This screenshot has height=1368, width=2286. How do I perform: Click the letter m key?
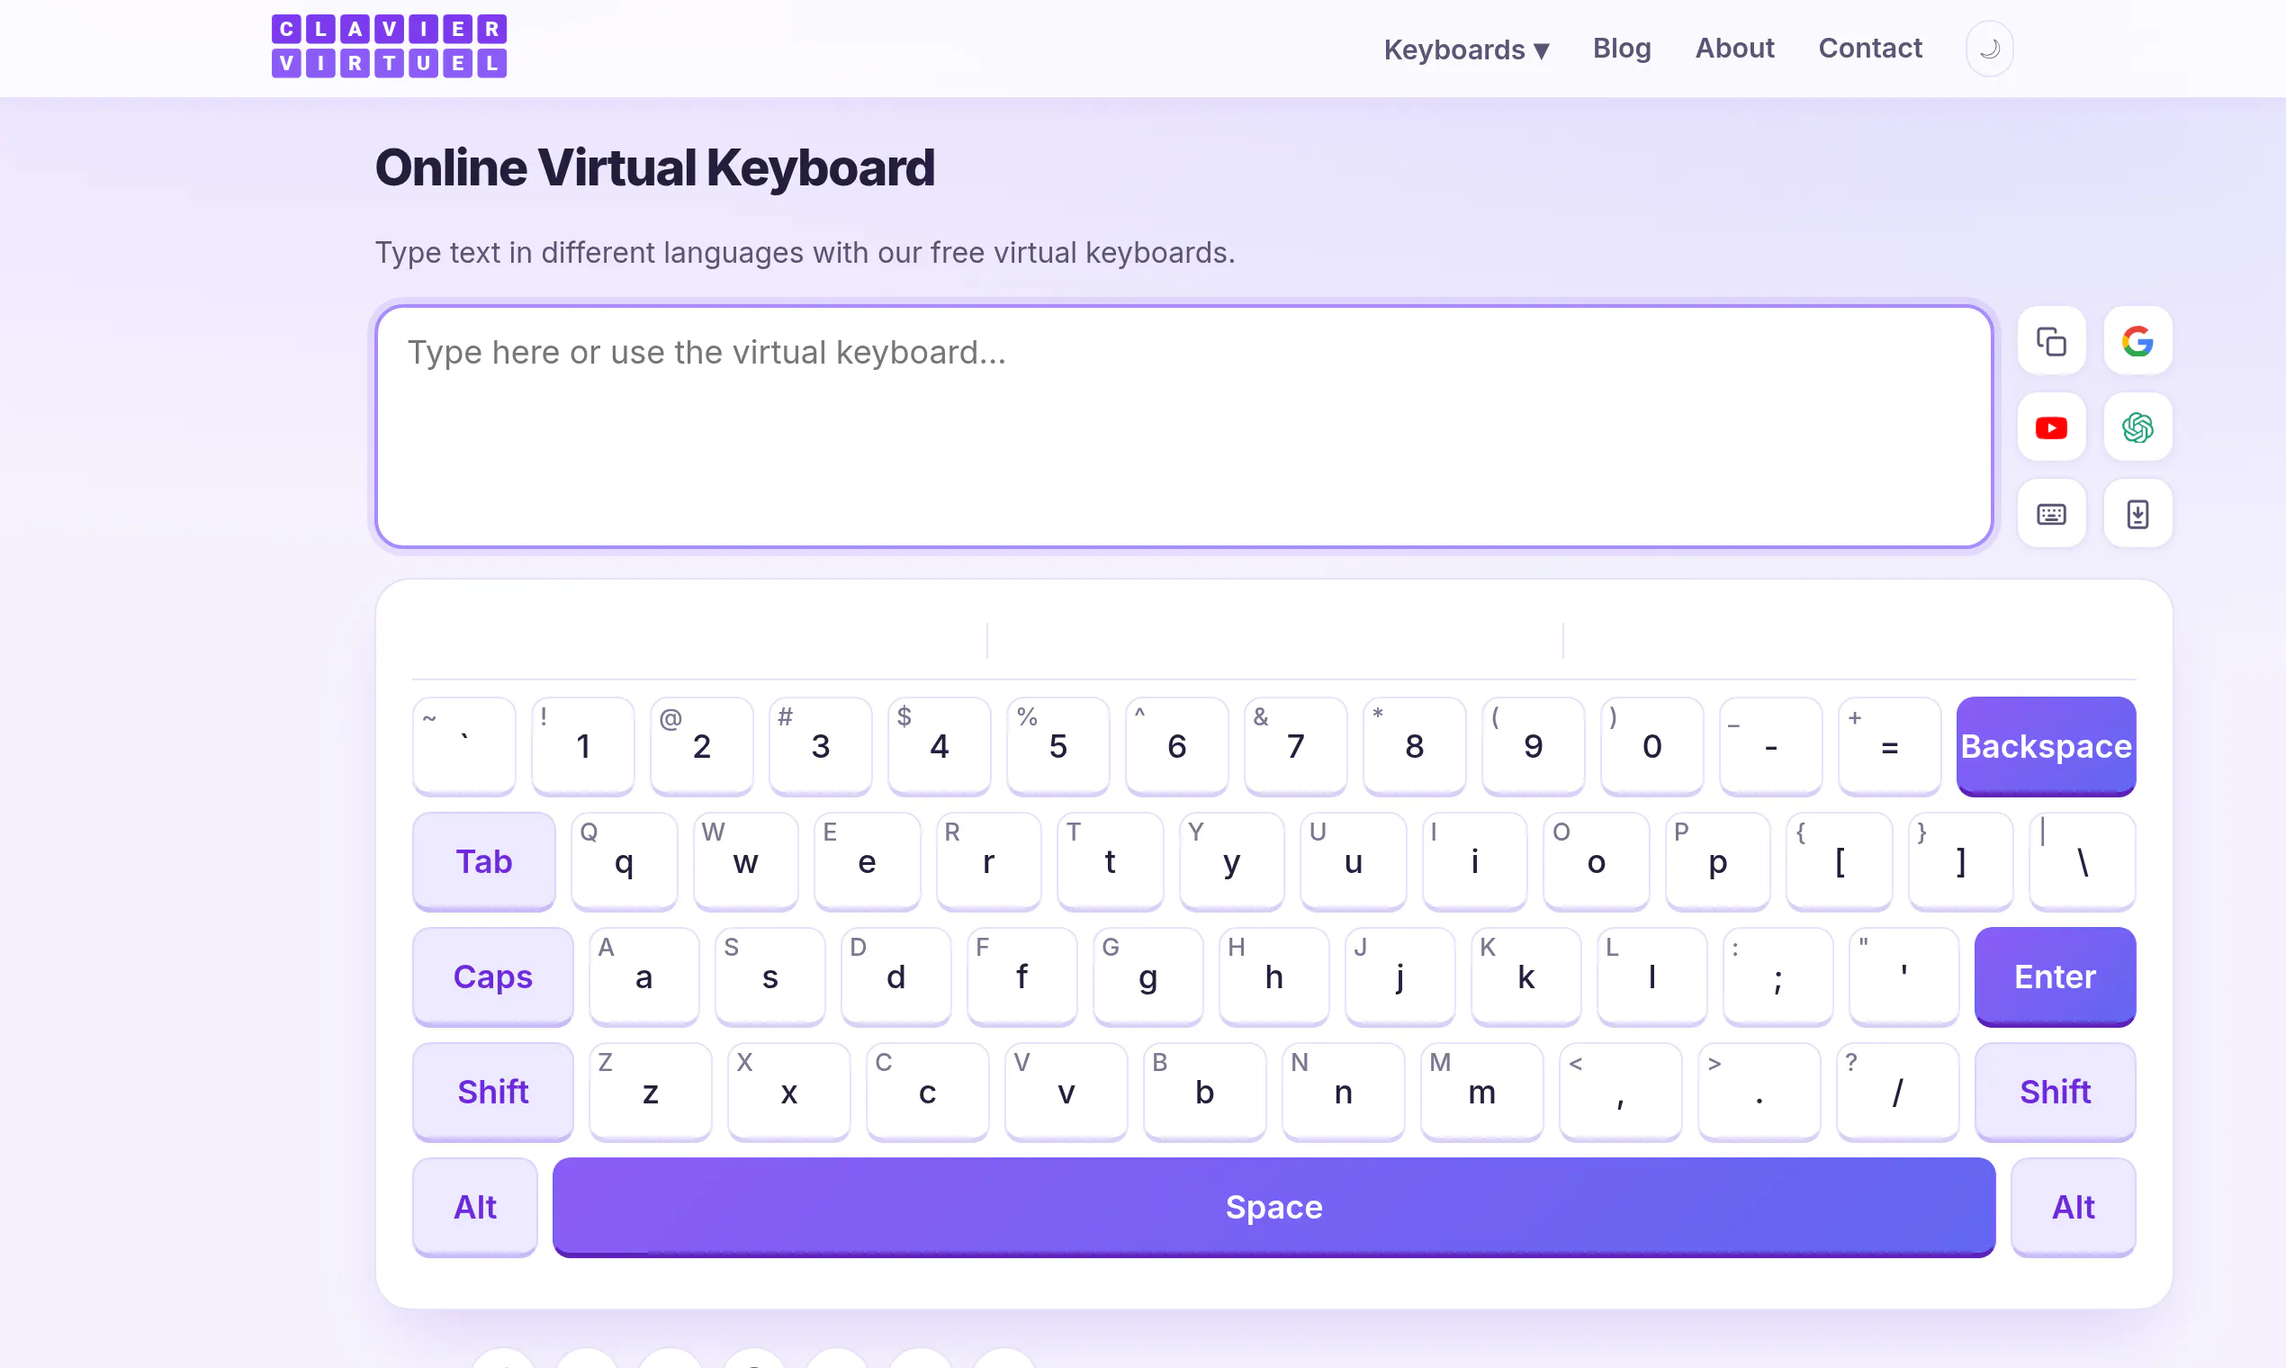pos(1481,1092)
